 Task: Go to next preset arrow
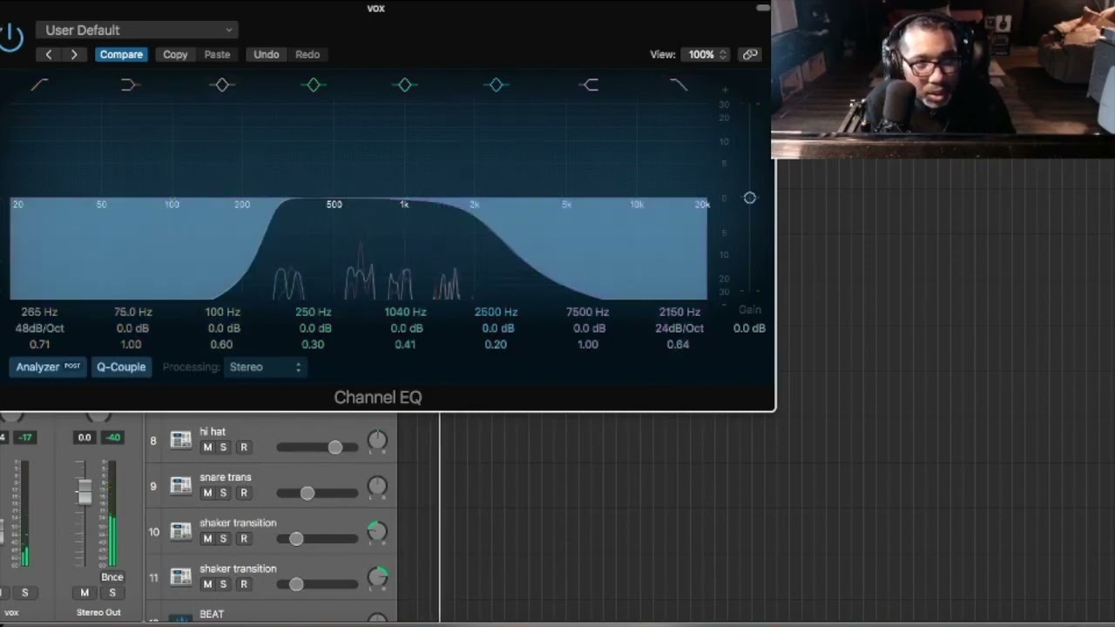(74, 54)
